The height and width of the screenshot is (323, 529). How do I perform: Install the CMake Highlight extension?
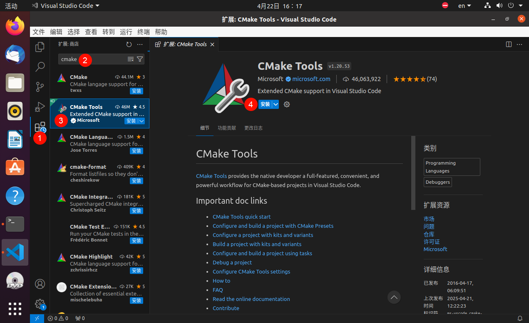pyautogui.click(x=137, y=271)
